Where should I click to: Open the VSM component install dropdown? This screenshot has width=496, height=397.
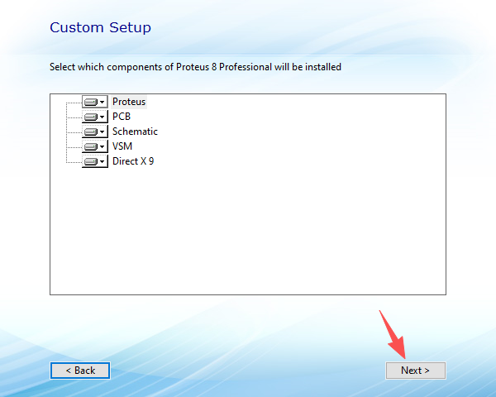95,146
